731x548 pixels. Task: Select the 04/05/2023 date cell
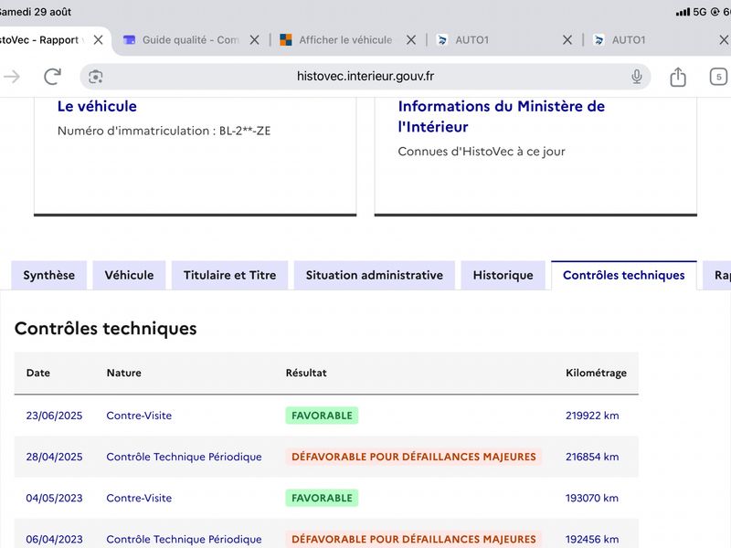coord(54,498)
